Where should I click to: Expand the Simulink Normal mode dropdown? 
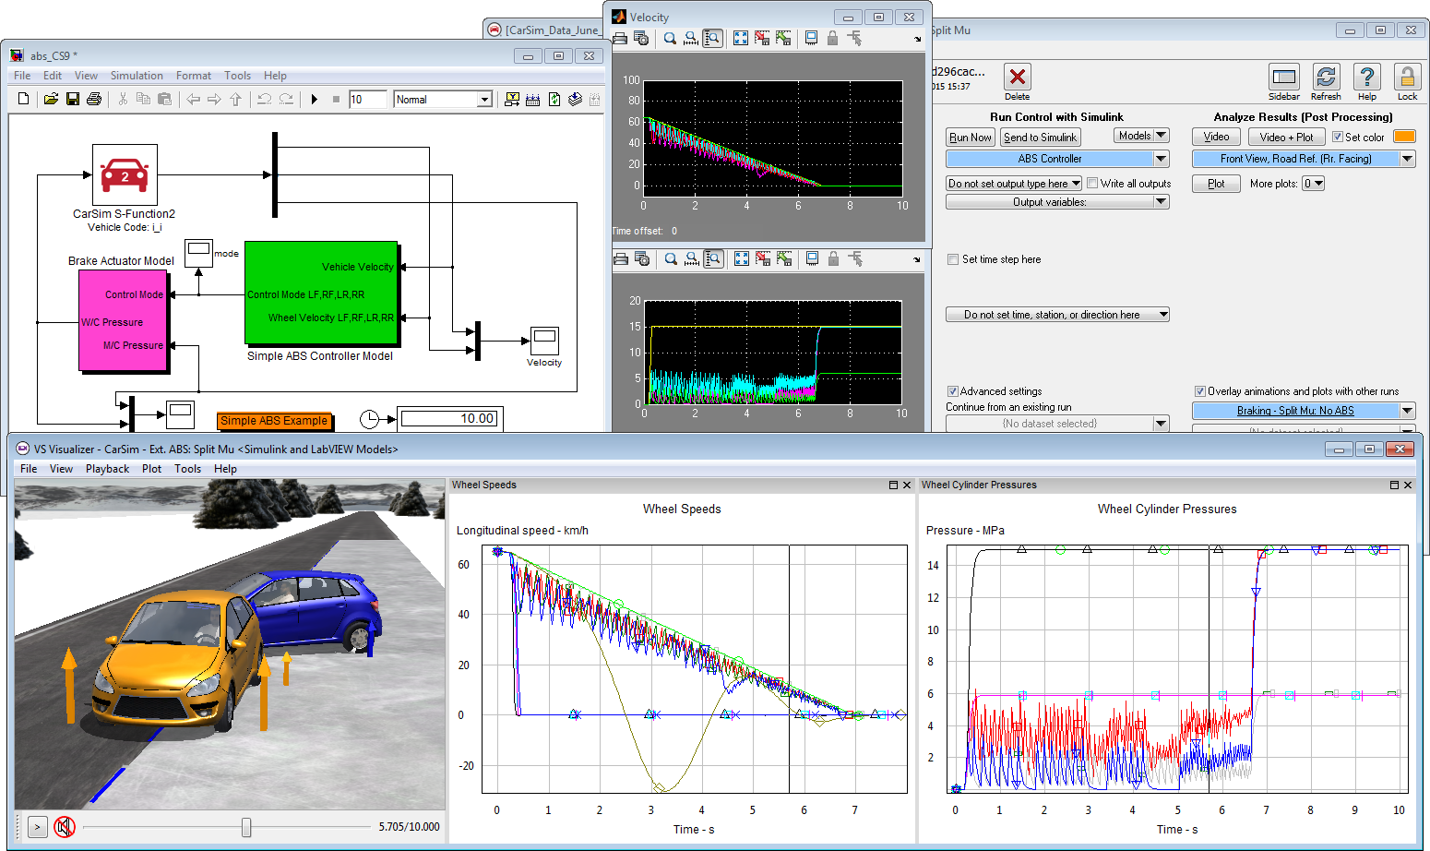[483, 100]
